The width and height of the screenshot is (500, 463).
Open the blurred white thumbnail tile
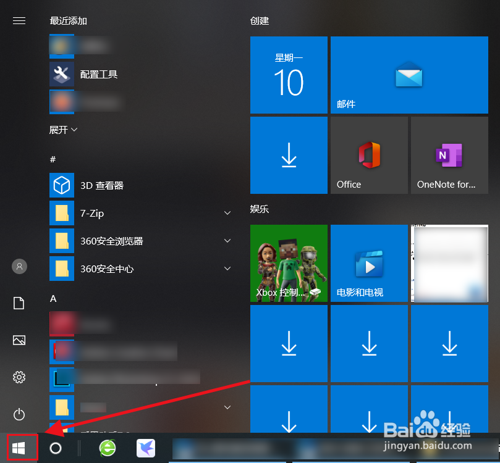(x=449, y=264)
